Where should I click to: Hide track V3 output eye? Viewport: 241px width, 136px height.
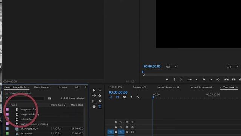pos(133,122)
